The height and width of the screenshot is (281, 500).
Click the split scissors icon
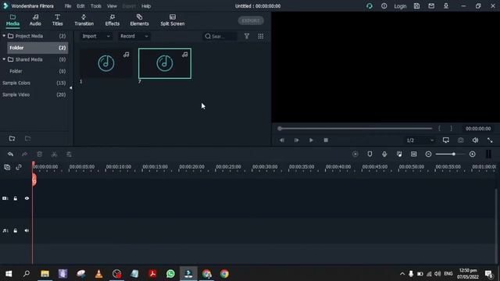[54, 155]
